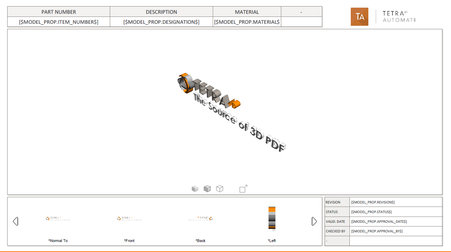Screen dimensions: 451x252
Task: Click the expand view arrow icon
Action: pyautogui.click(x=243, y=189)
